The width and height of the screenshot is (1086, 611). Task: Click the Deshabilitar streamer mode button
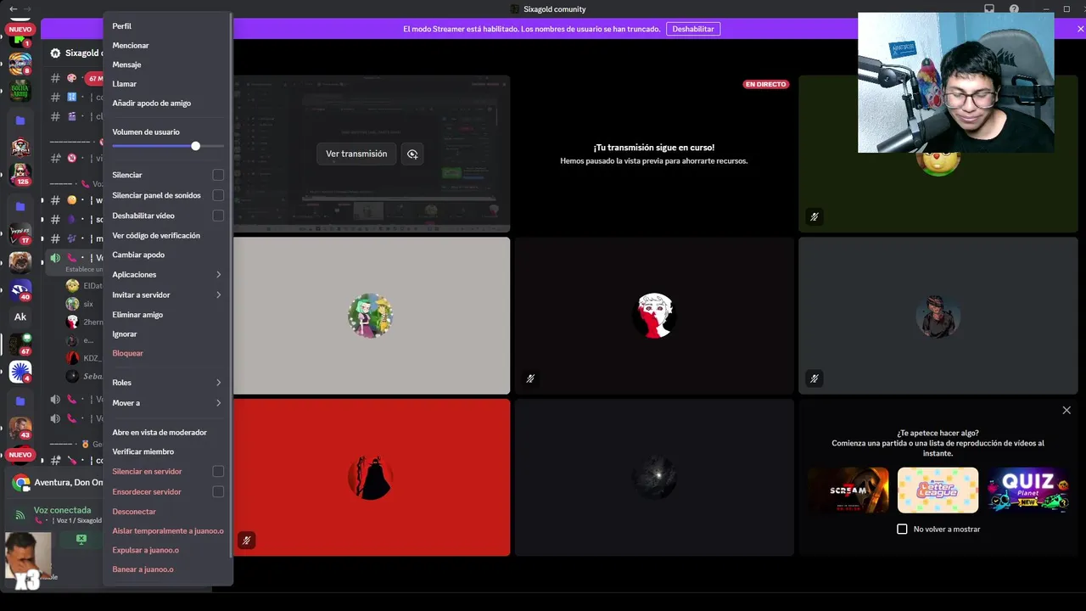693,29
